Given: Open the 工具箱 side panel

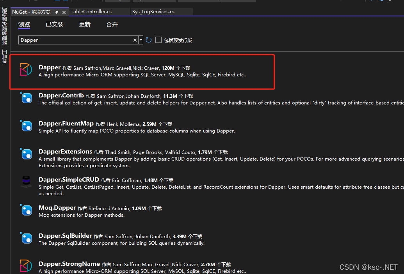Looking at the screenshot, I should coord(4,57).
